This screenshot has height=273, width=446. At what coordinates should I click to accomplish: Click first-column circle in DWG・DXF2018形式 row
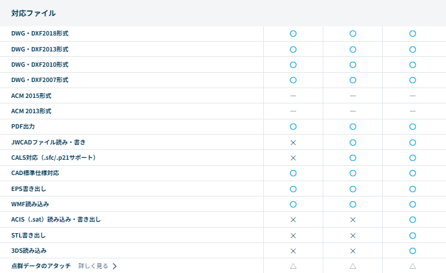tap(293, 34)
